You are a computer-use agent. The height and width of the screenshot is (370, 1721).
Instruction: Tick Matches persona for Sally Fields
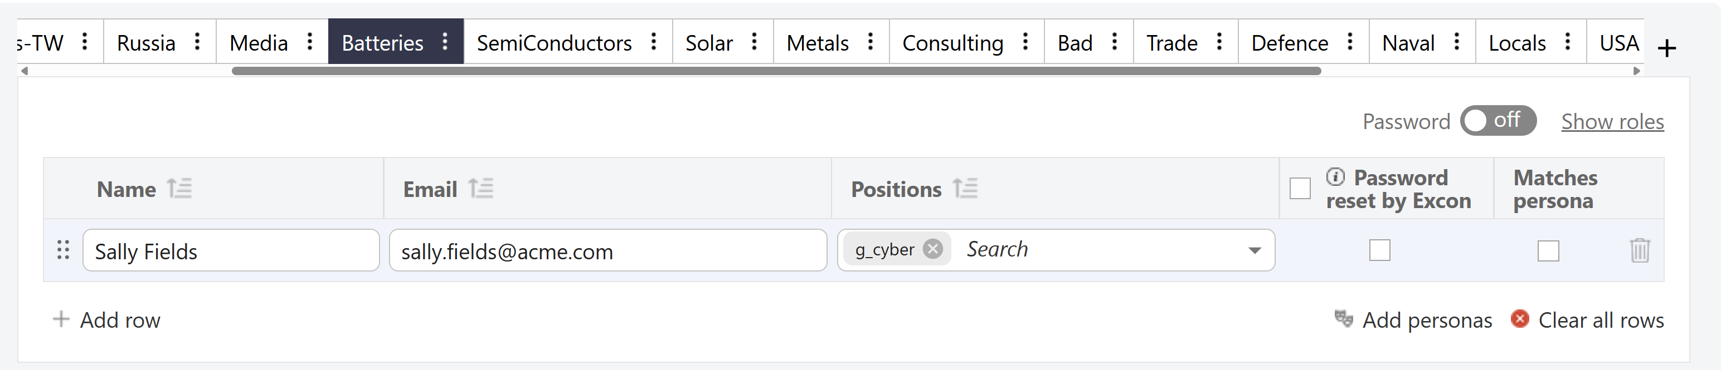pos(1548,251)
